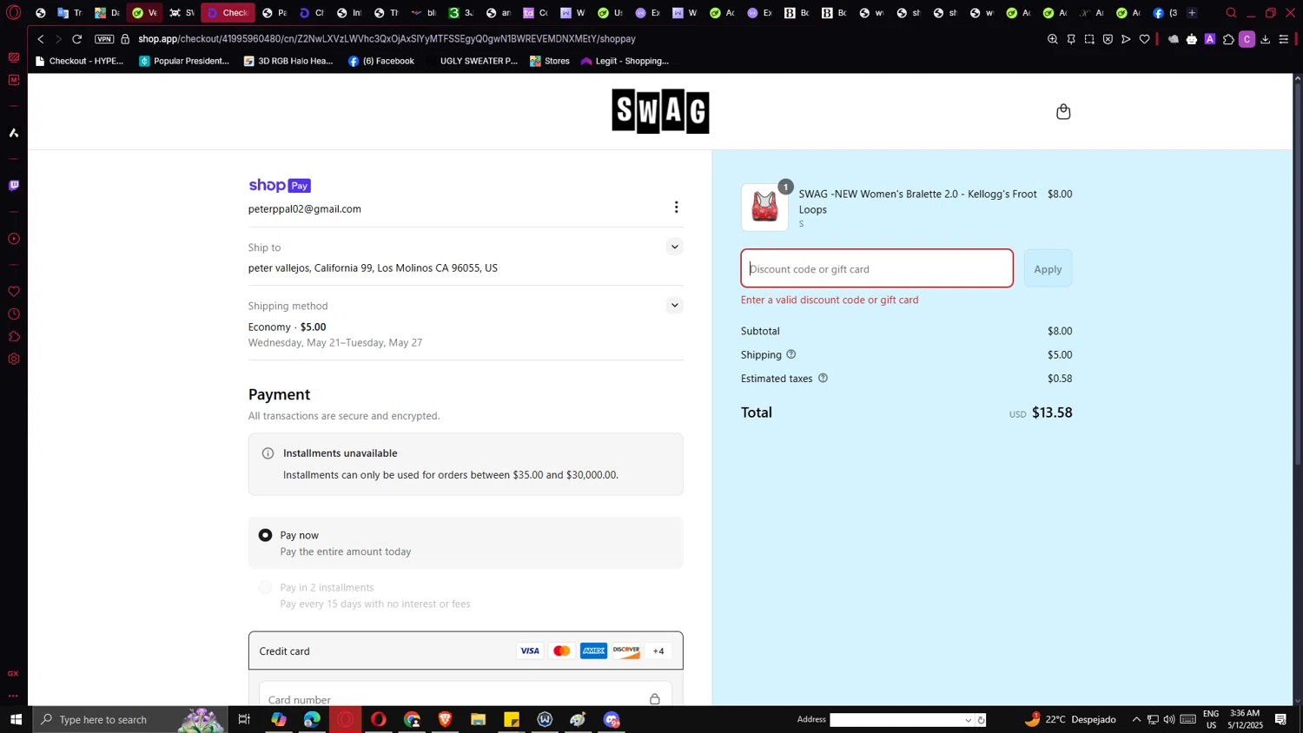Click the Discount code or gift card field
Screen dimensions: 1303x733
(876, 268)
